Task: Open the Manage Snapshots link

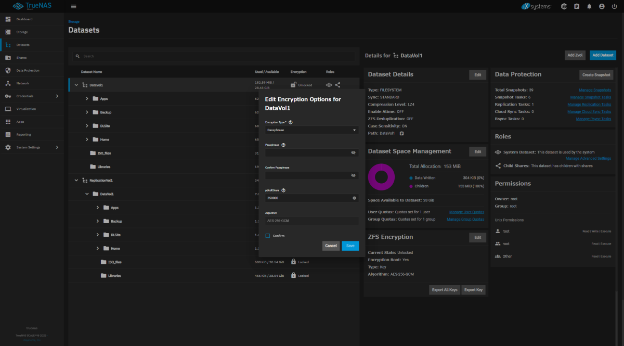Action: pyautogui.click(x=595, y=90)
